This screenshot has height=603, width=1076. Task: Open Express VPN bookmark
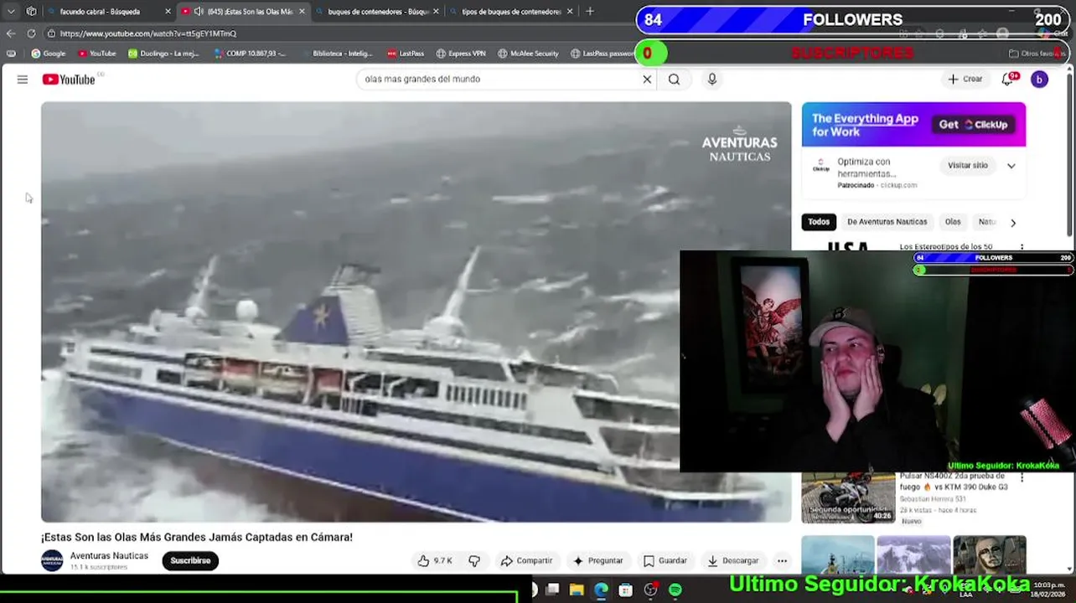click(461, 54)
